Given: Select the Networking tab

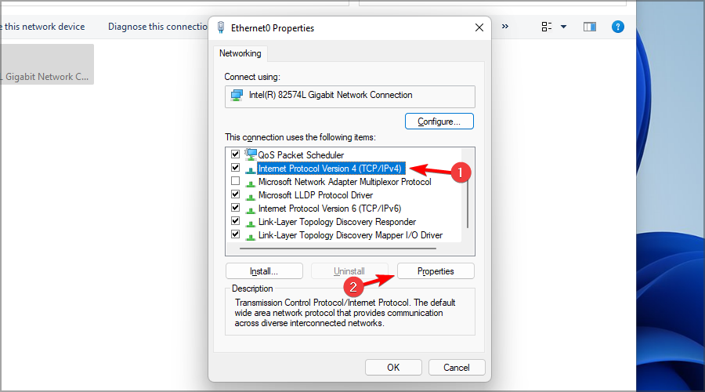Looking at the screenshot, I should click(x=240, y=53).
